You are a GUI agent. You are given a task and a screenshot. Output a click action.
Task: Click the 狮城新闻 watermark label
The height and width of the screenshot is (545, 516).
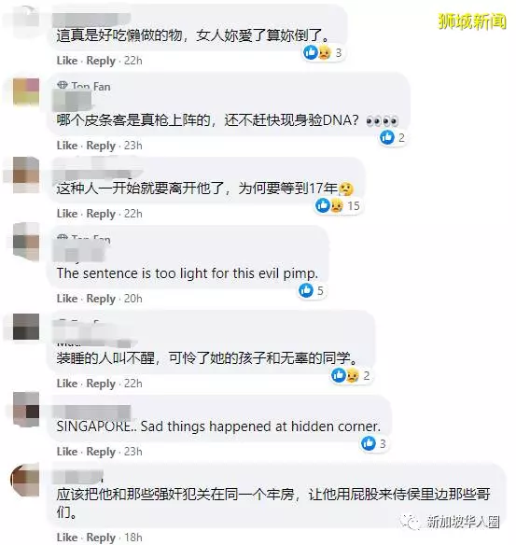(x=471, y=21)
